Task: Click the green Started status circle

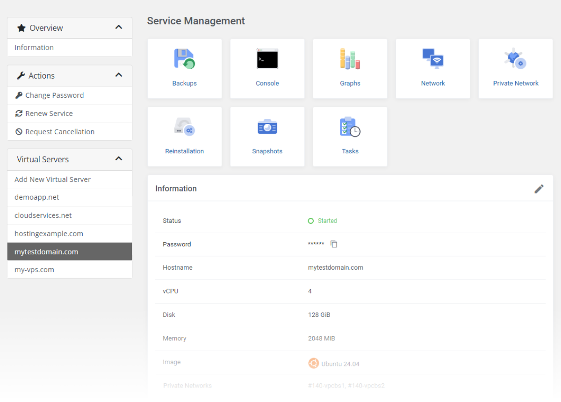Action: pos(311,221)
